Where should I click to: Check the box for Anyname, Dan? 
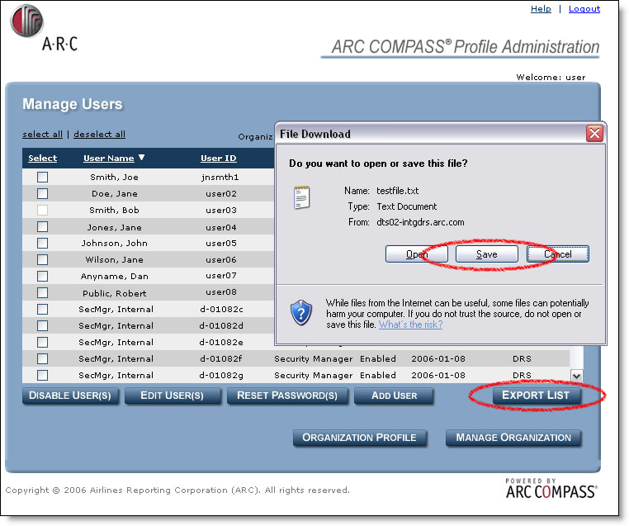pos(43,276)
